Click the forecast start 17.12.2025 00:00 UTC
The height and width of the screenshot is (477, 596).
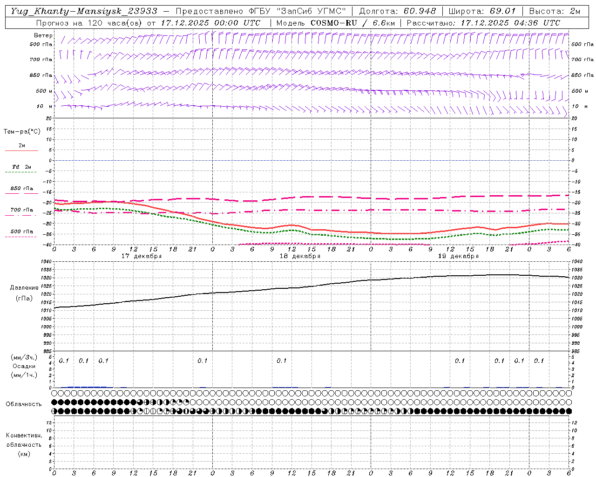[210, 23]
